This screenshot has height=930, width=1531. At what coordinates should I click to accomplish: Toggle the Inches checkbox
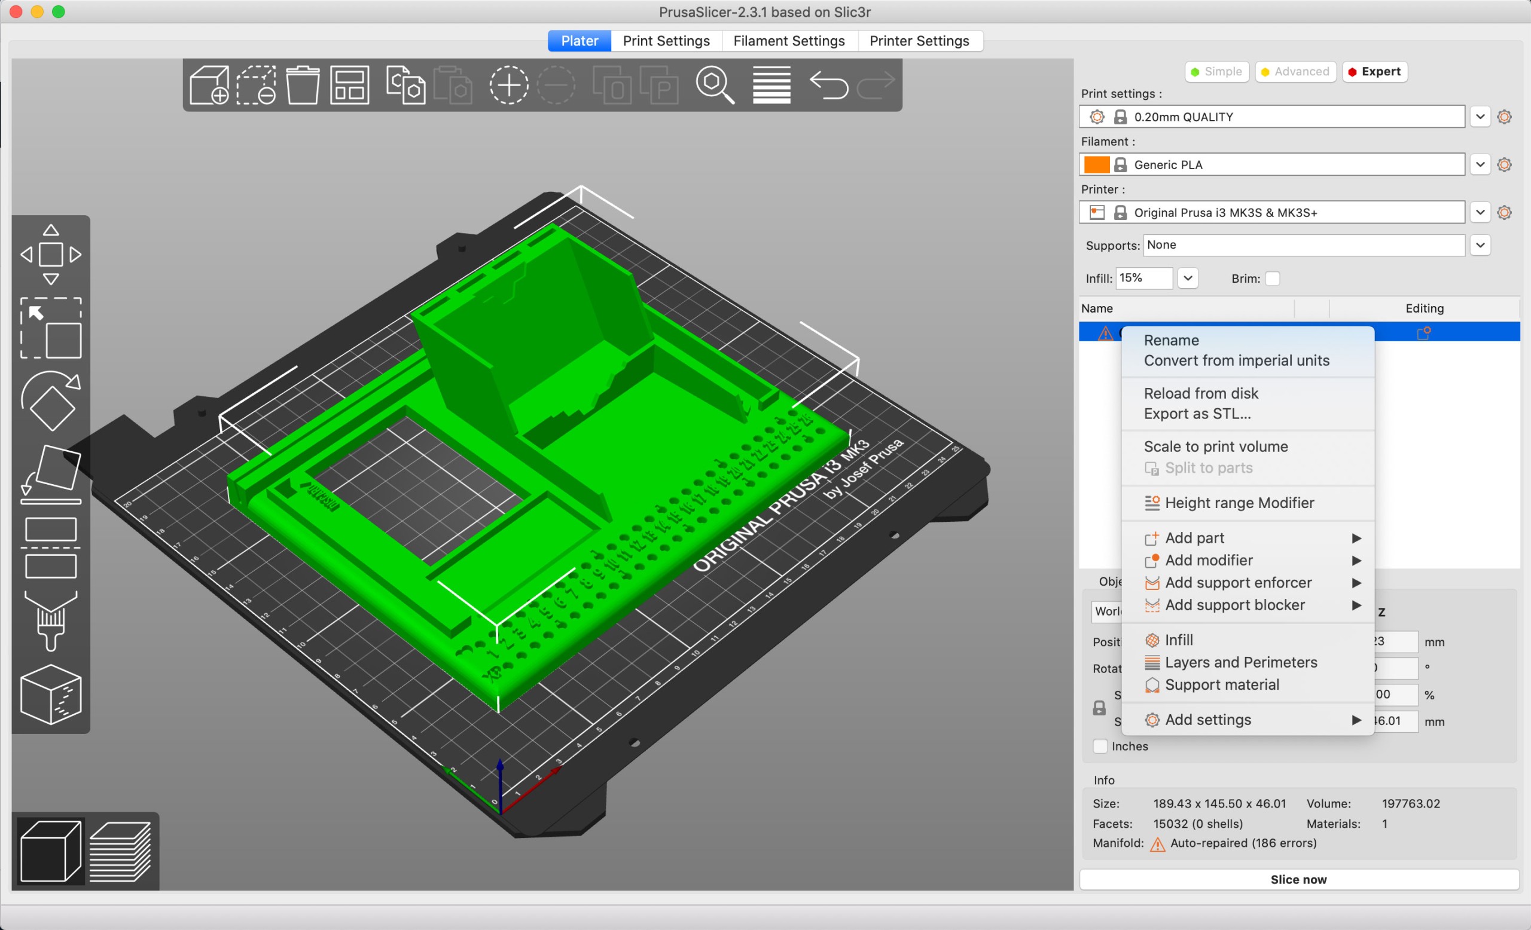pyautogui.click(x=1100, y=746)
